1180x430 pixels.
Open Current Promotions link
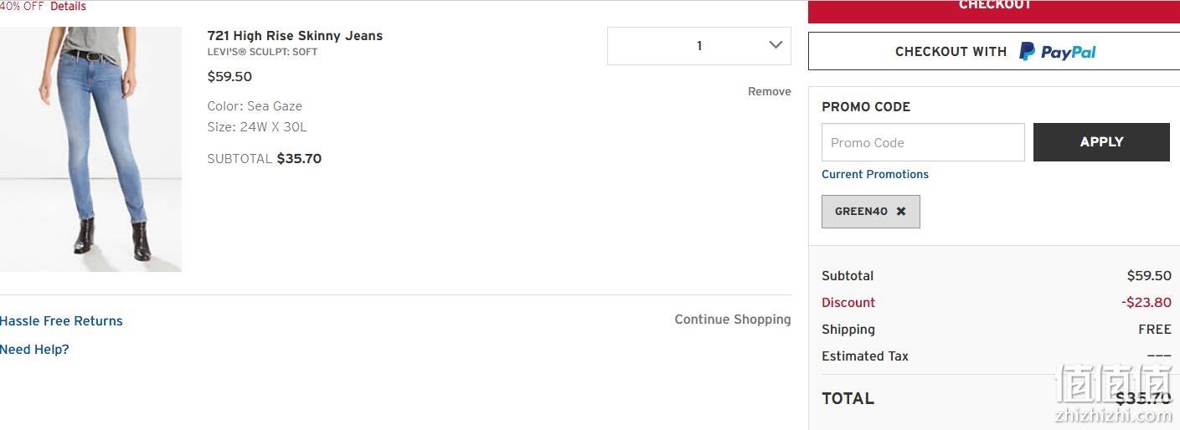click(x=875, y=174)
